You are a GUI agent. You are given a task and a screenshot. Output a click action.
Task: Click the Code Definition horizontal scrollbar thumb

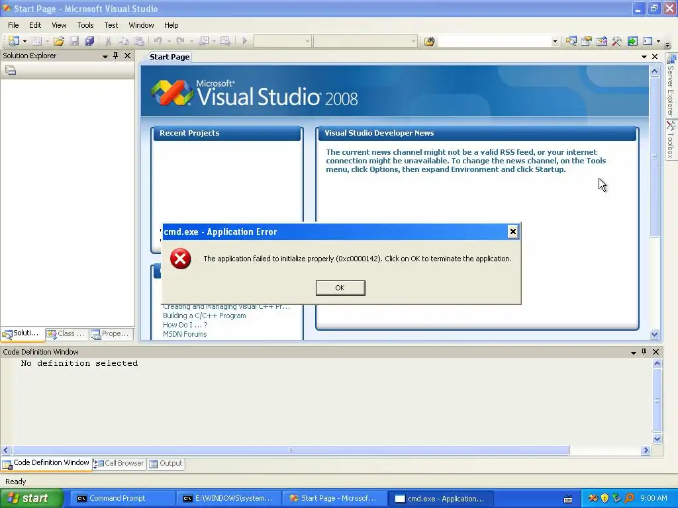[x=291, y=450]
